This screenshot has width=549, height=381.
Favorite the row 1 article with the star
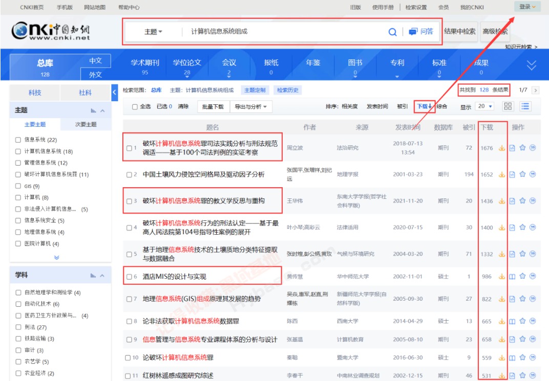pos(522,148)
